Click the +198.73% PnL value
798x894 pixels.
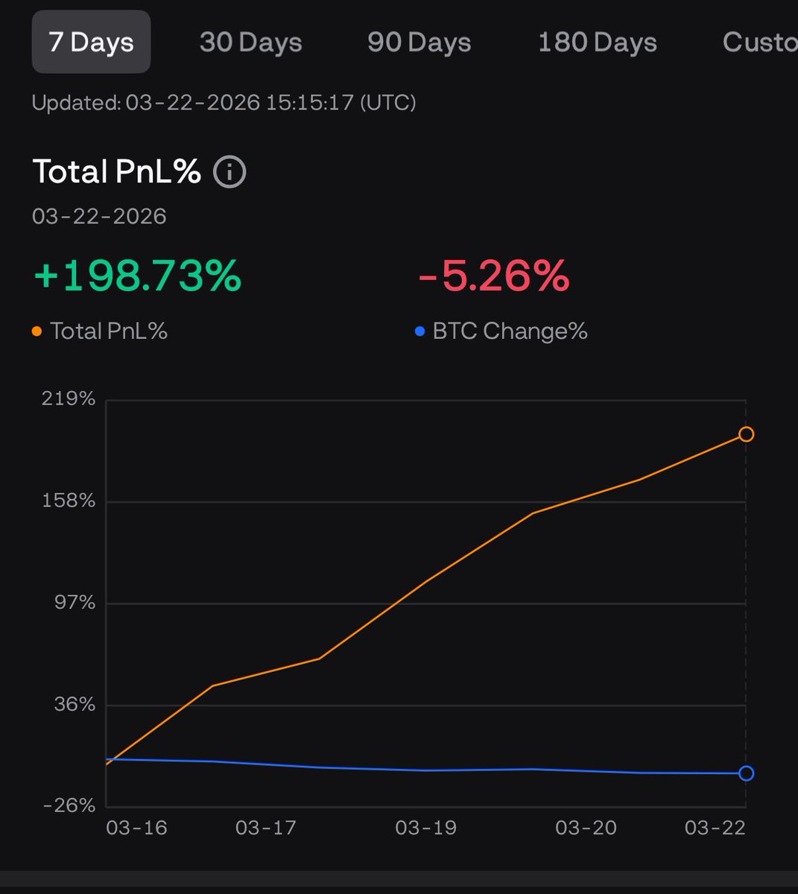click(136, 276)
